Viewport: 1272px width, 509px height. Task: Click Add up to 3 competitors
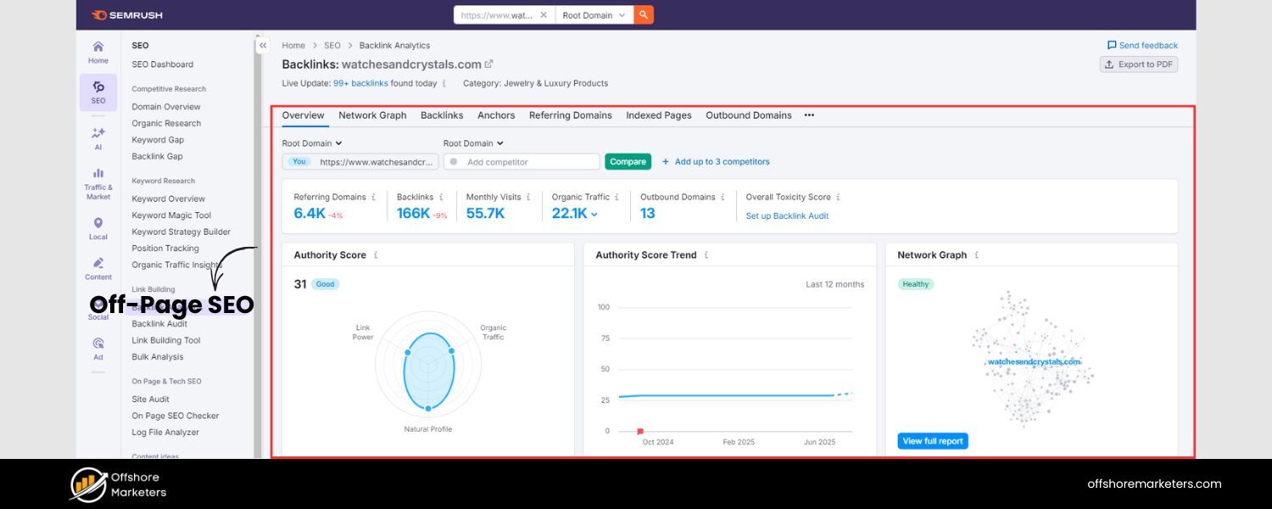coord(716,161)
